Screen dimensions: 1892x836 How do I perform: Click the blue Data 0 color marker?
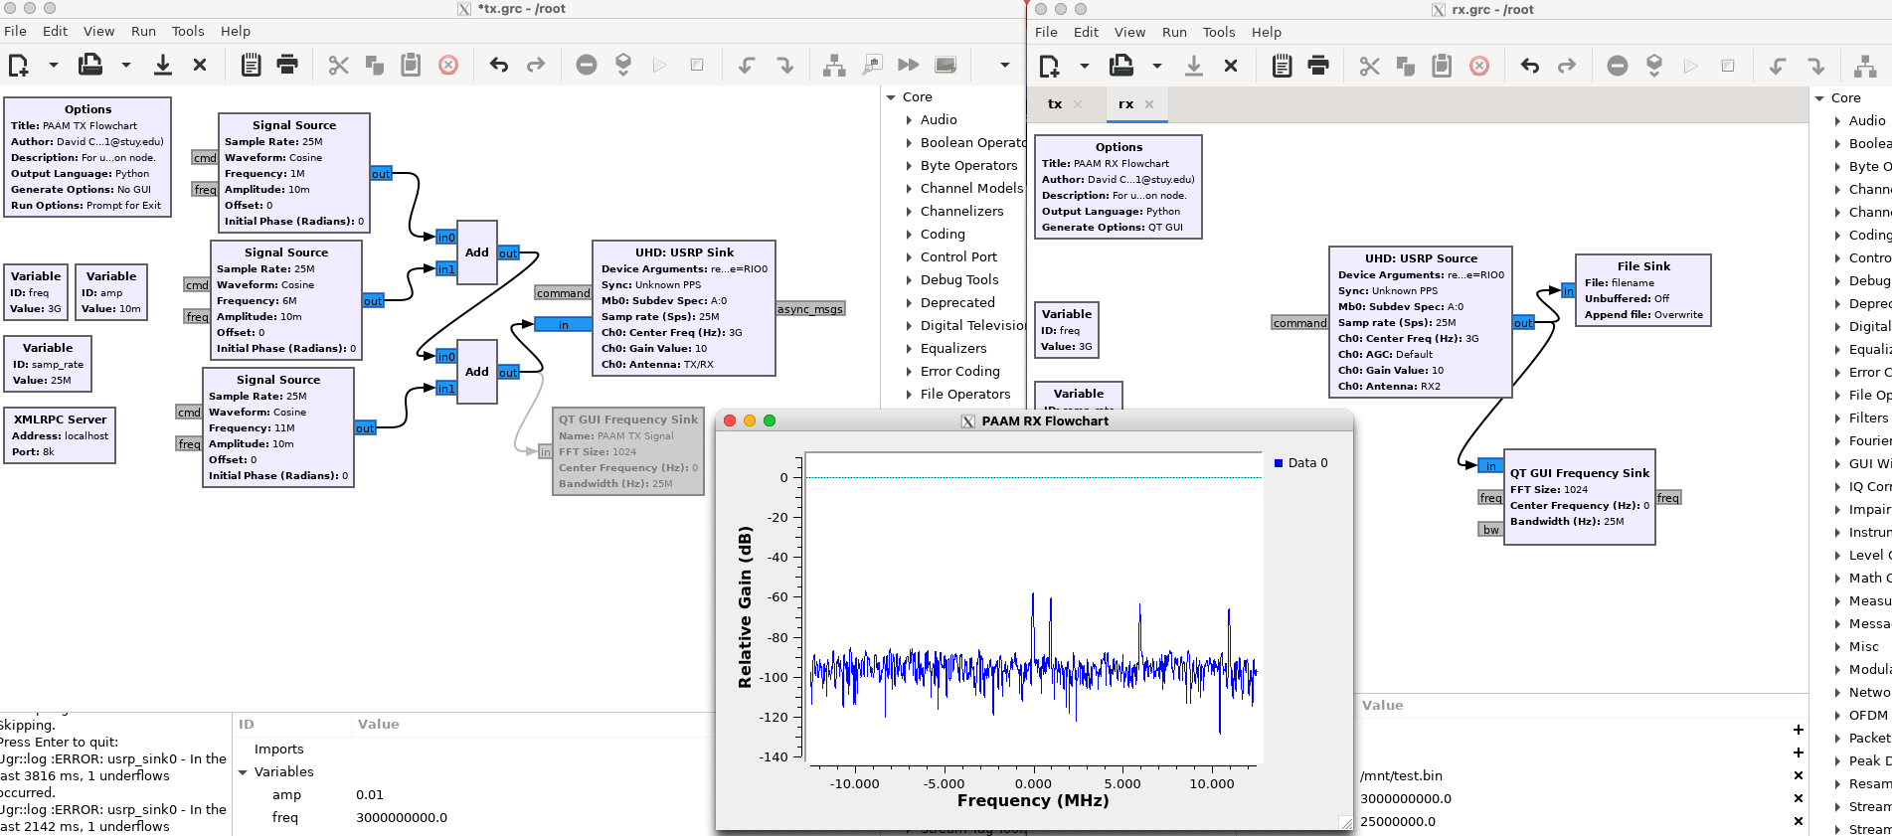(x=1279, y=463)
